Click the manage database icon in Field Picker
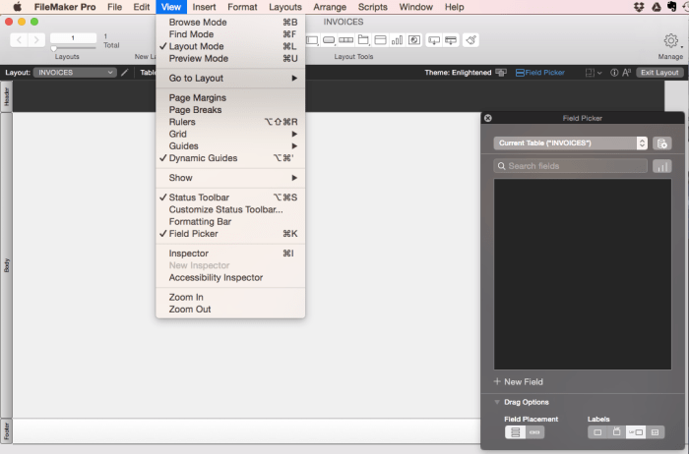The width and height of the screenshot is (689, 454). coord(661,143)
